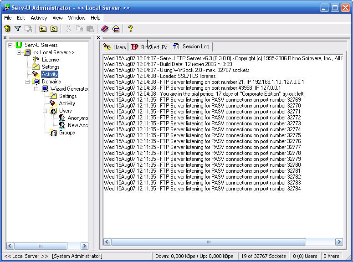Select License in the server tree

51,60
